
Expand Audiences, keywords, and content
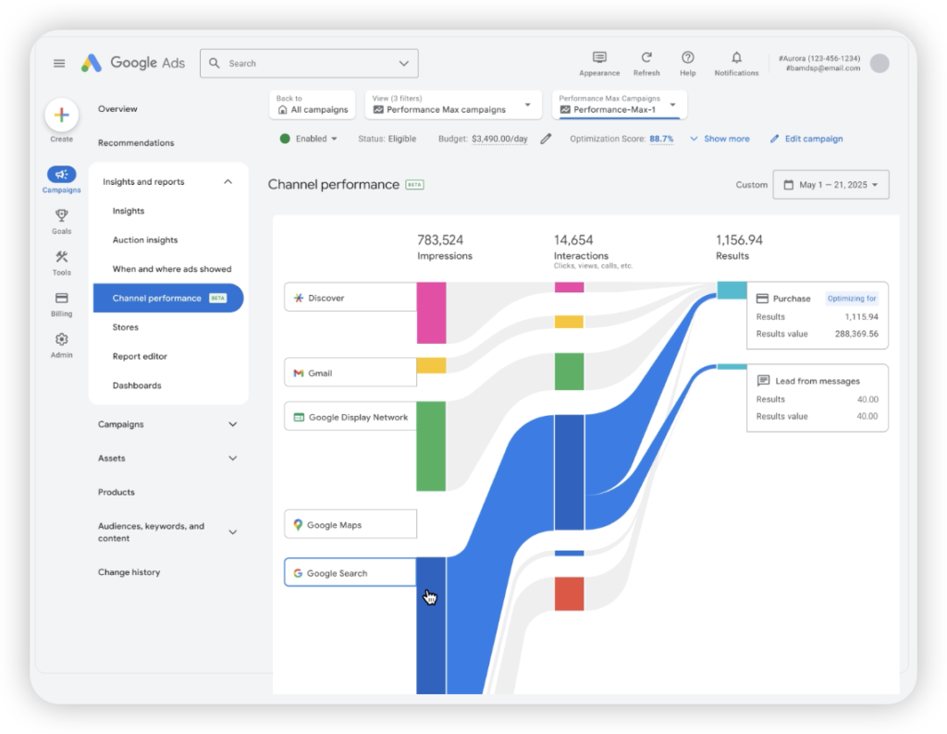[232, 532]
